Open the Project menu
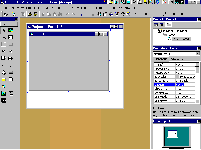Viewport: 201px width, 150px height. coord(31,8)
